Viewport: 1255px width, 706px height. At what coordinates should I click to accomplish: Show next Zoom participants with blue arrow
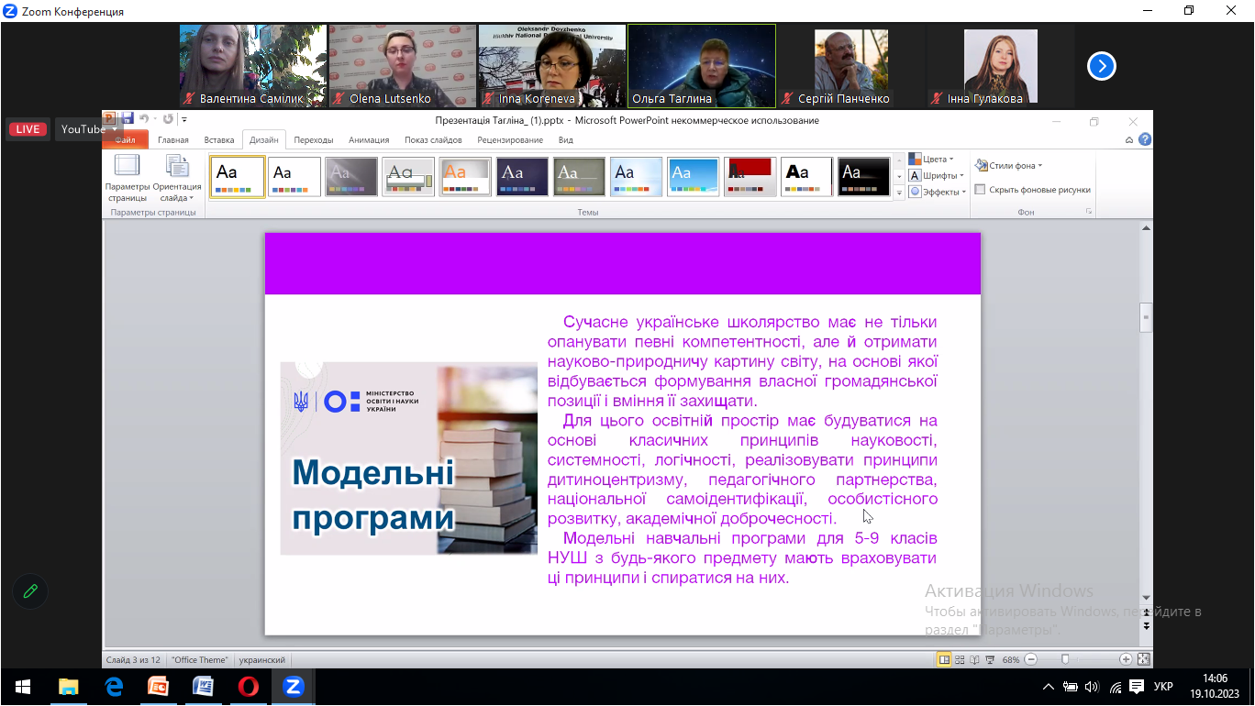coord(1102,66)
